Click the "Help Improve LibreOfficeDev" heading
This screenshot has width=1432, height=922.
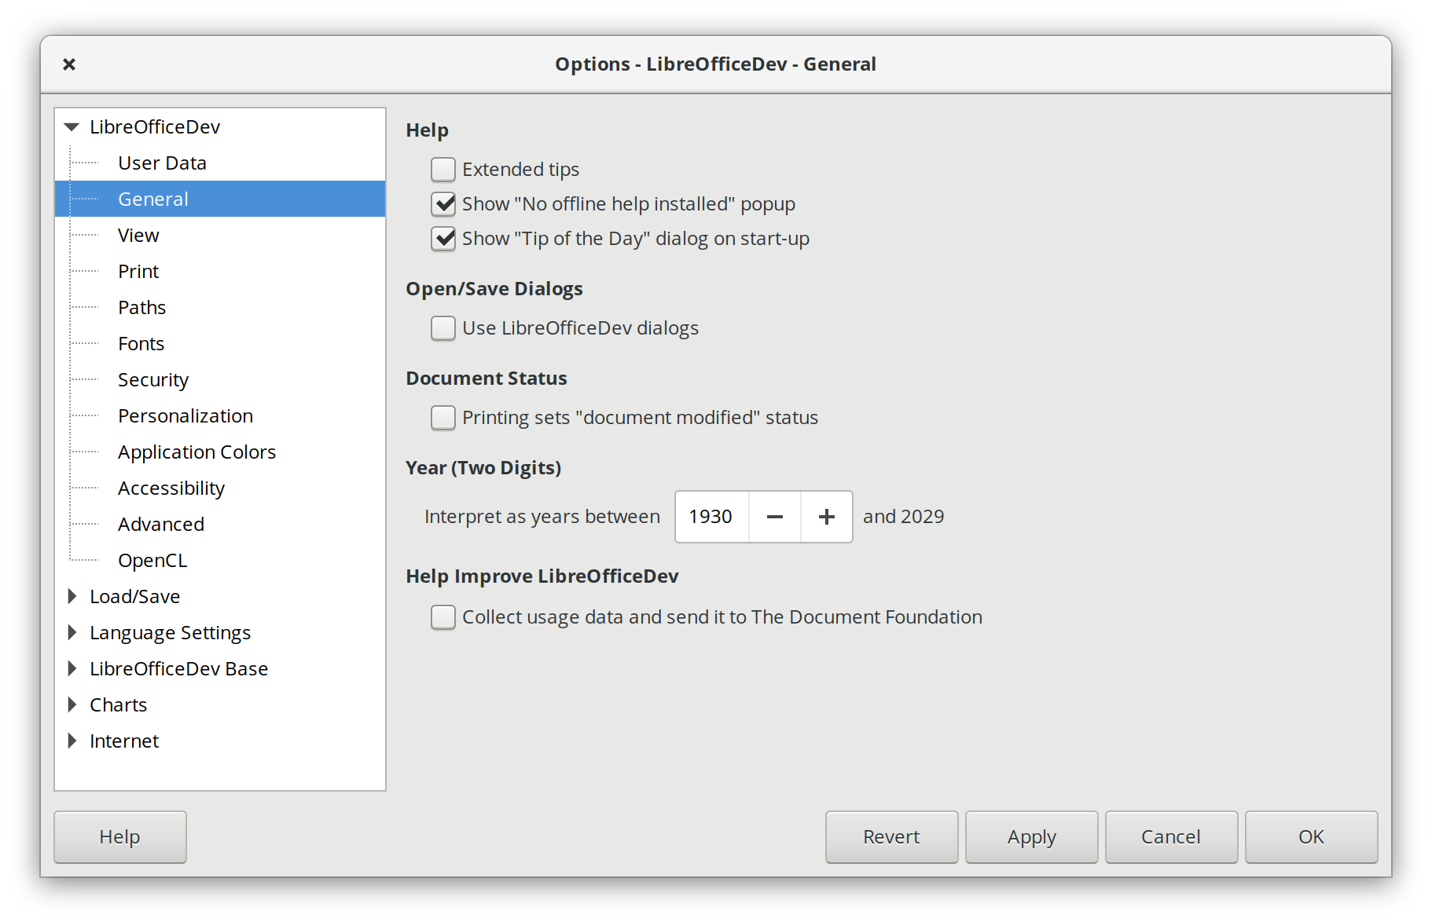tap(542, 576)
